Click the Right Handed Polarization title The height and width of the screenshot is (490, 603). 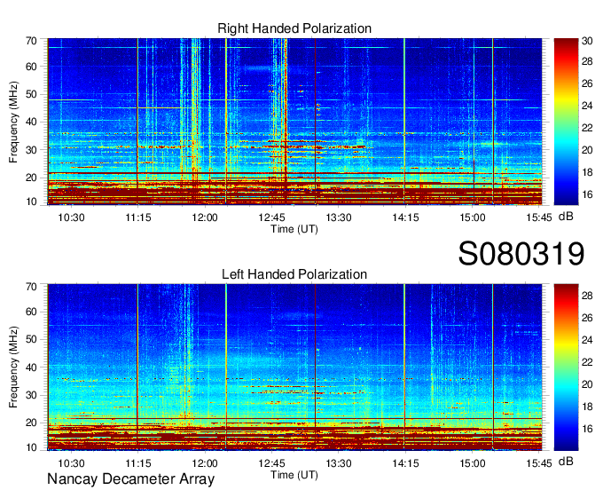[x=294, y=28]
